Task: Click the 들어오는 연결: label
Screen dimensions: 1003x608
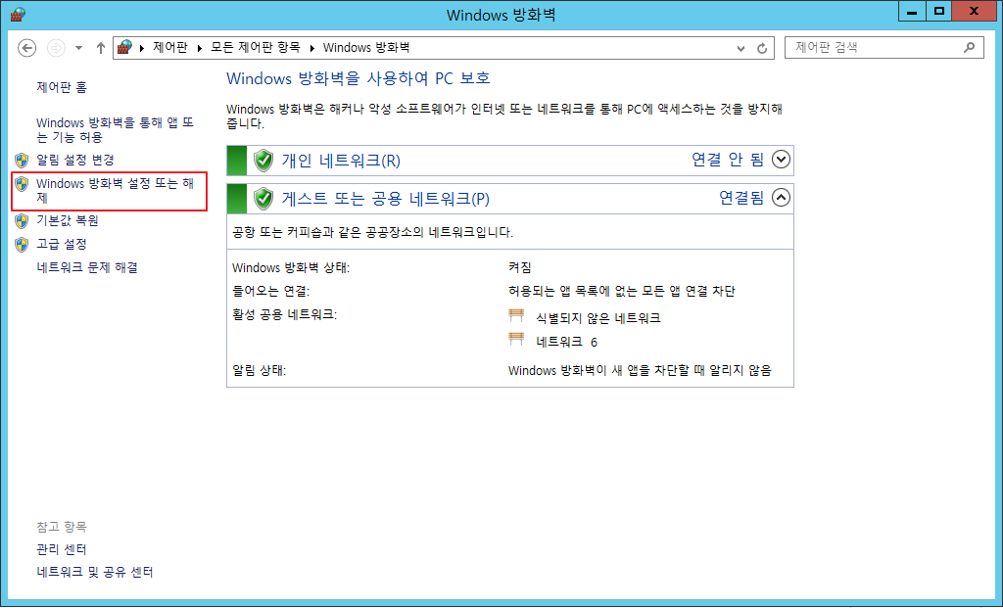Action: pyautogui.click(x=270, y=292)
